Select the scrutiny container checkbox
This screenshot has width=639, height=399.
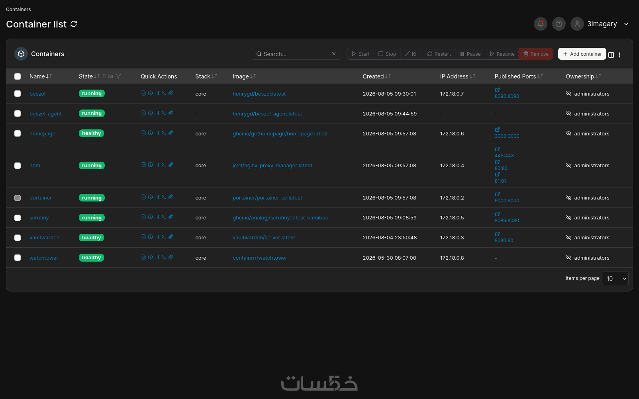[18, 218]
